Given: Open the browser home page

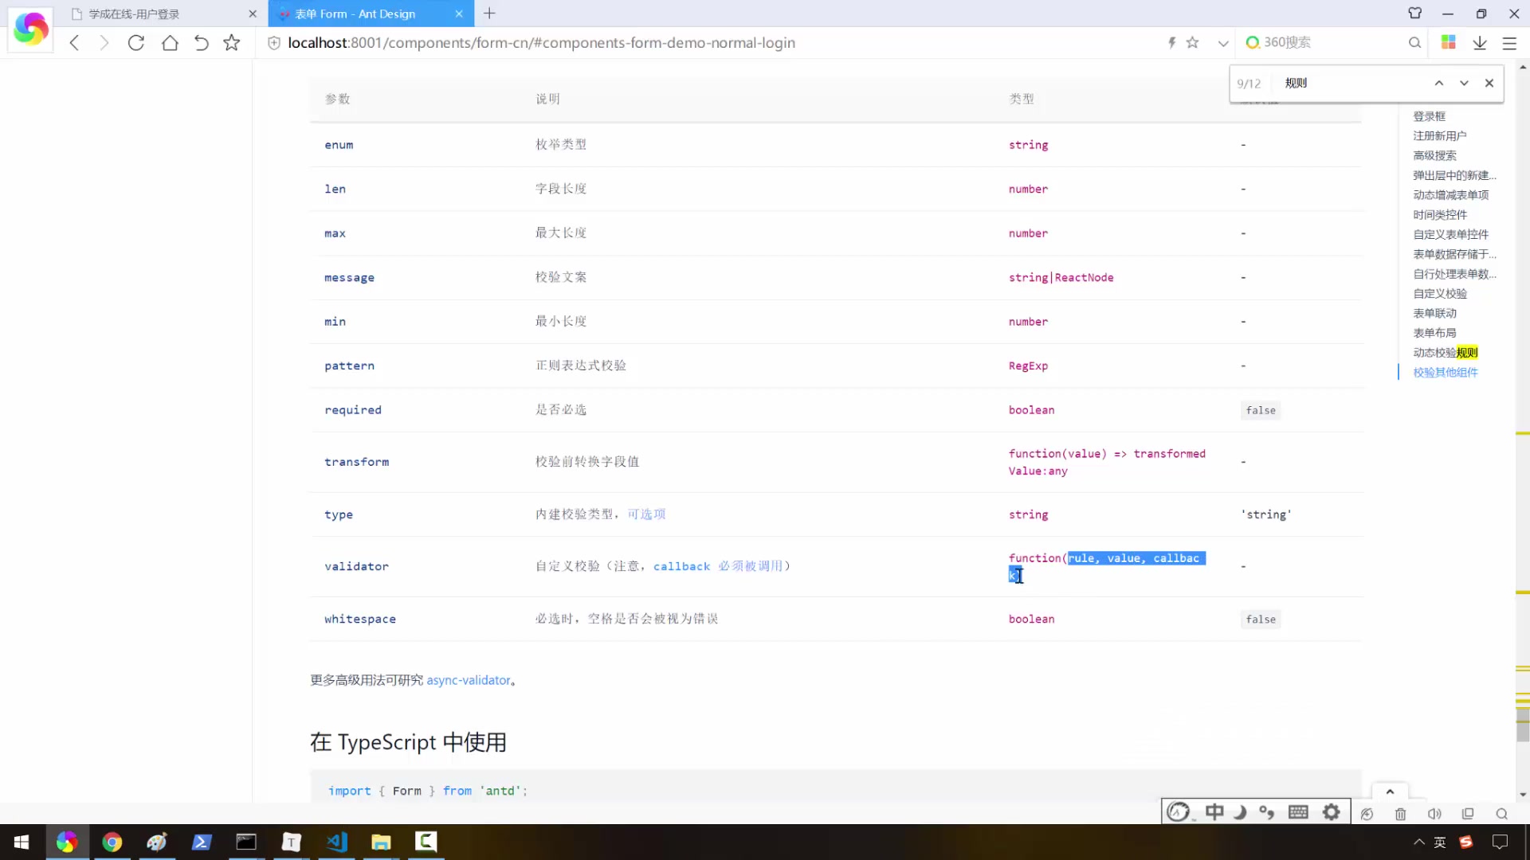Looking at the screenshot, I should (x=170, y=43).
